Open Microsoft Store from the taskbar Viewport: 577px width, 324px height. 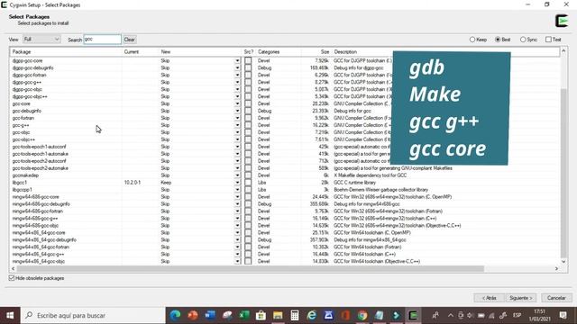coord(261,315)
